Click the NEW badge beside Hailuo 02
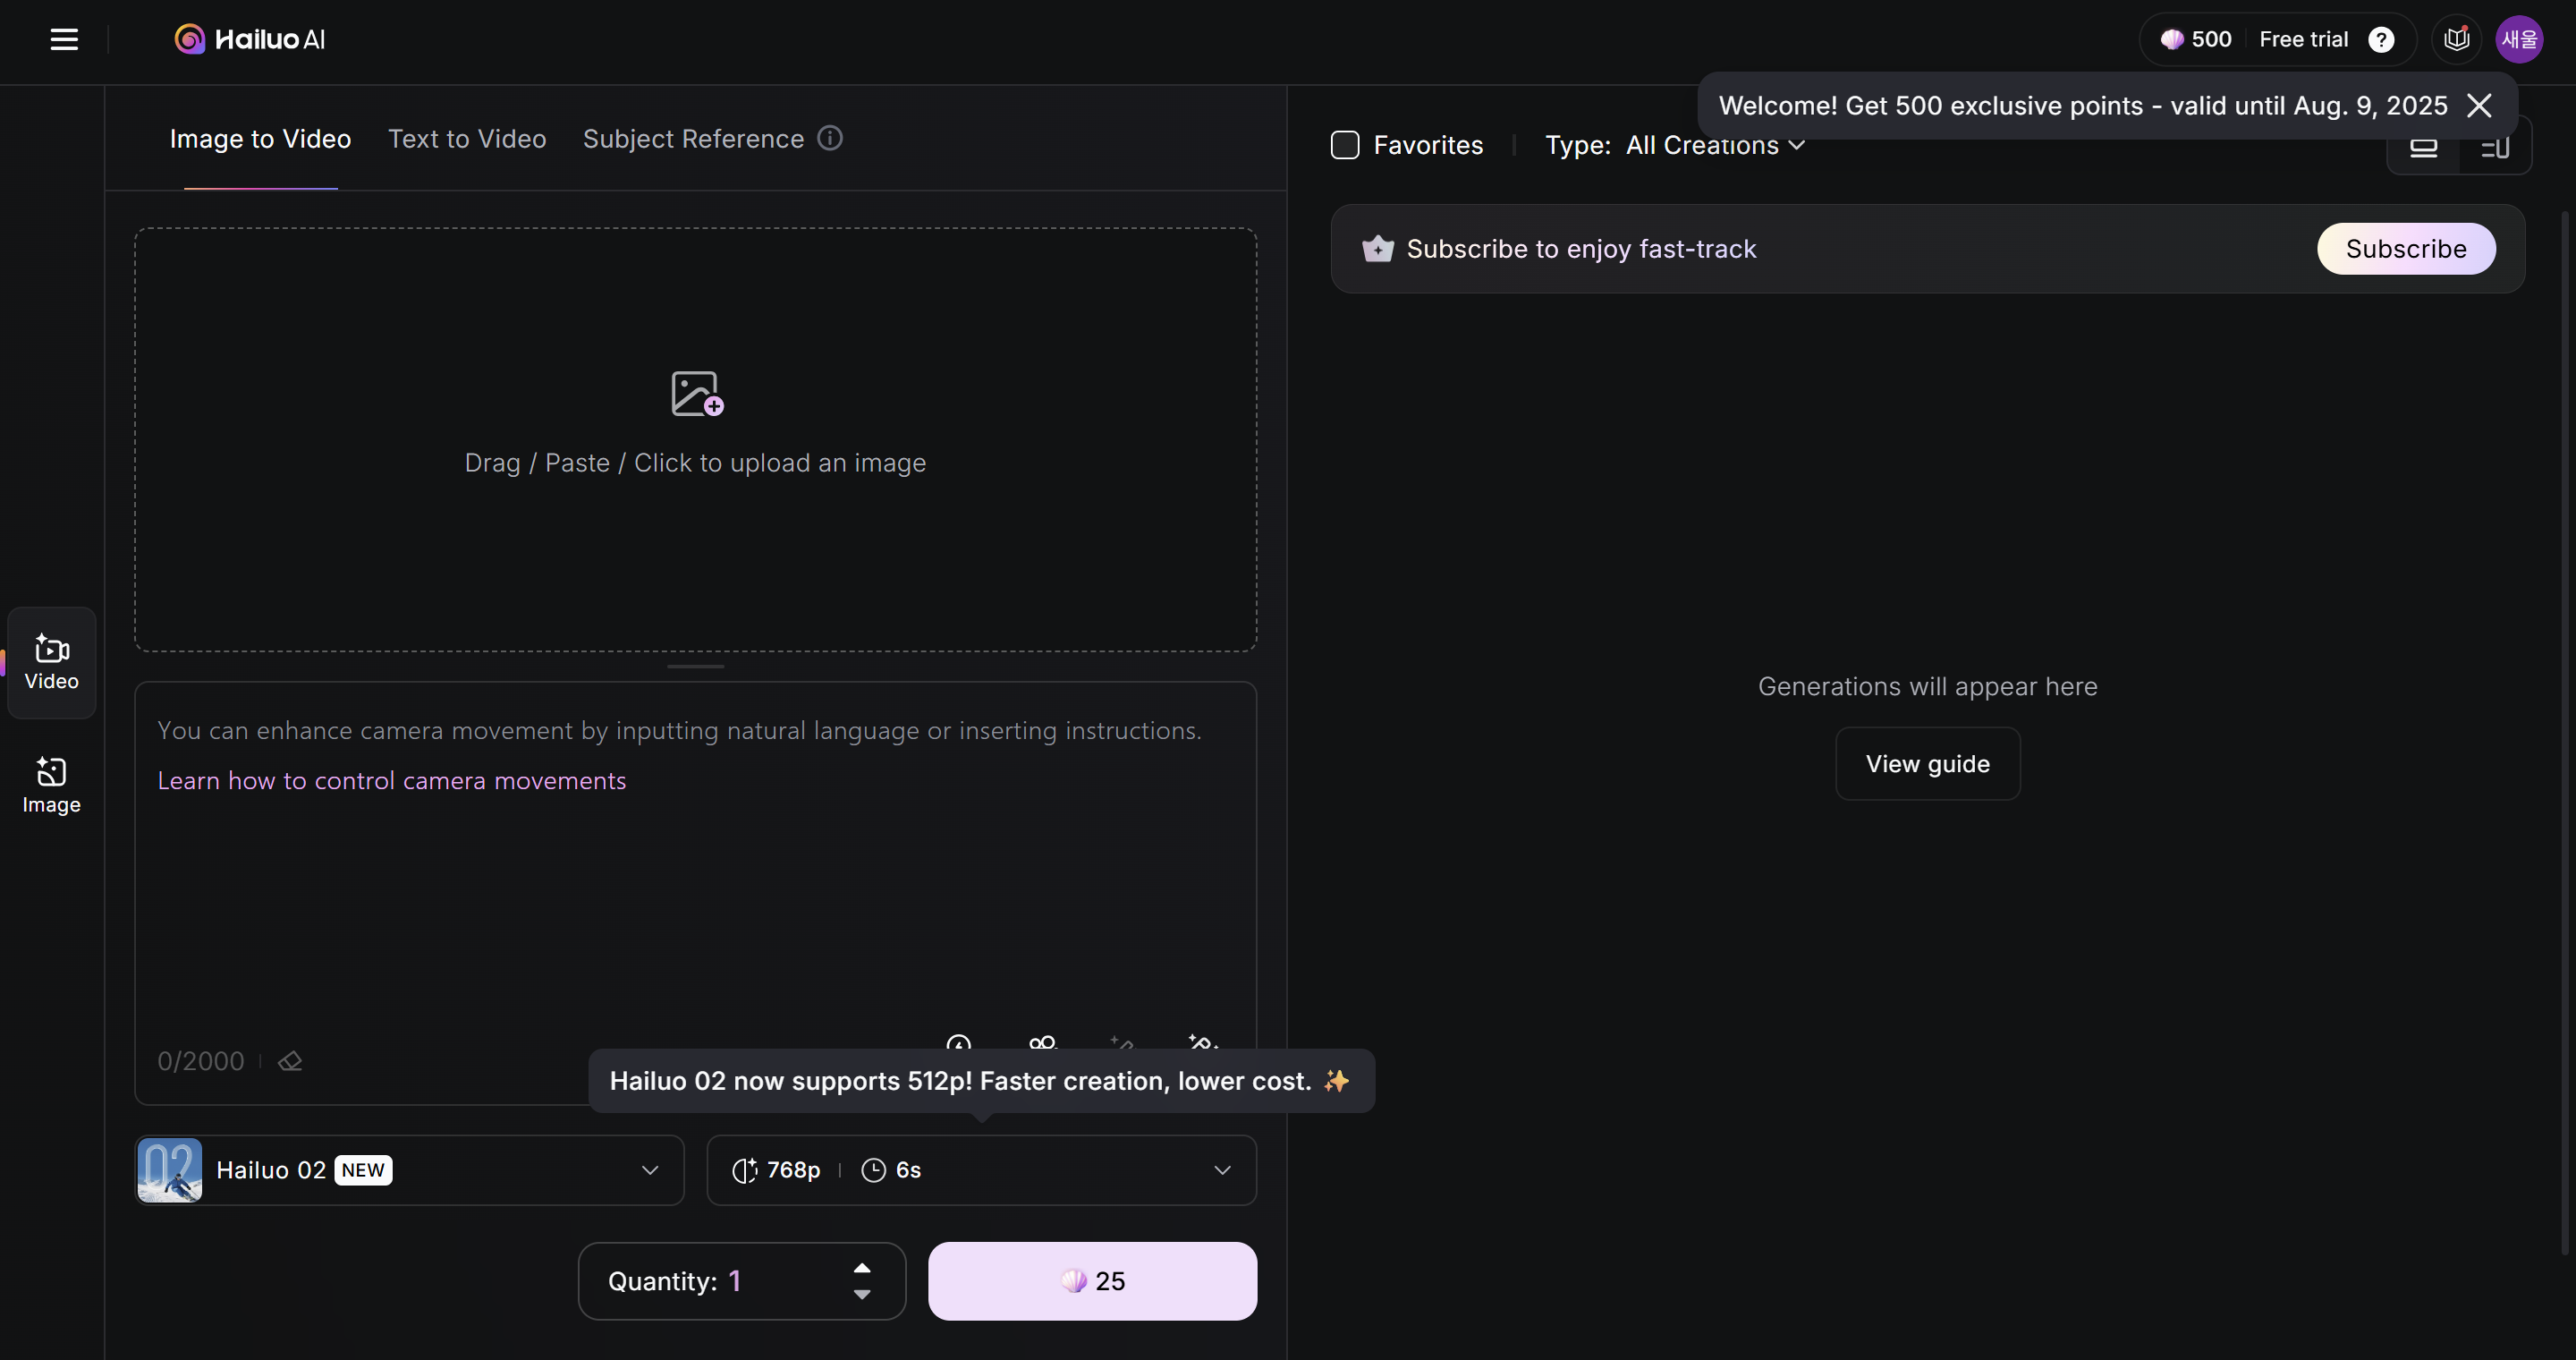The height and width of the screenshot is (1360, 2576). point(363,1170)
